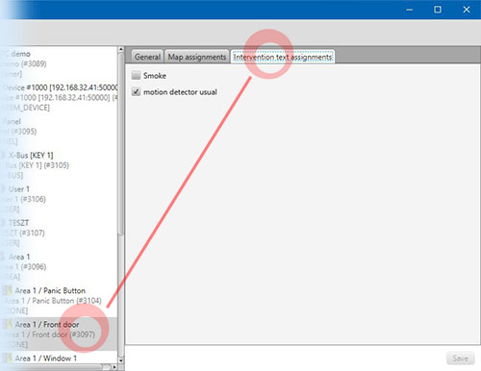Select Area 1 / Panic Button zone
The height and width of the screenshot is (371, 481).
[59, 301]
